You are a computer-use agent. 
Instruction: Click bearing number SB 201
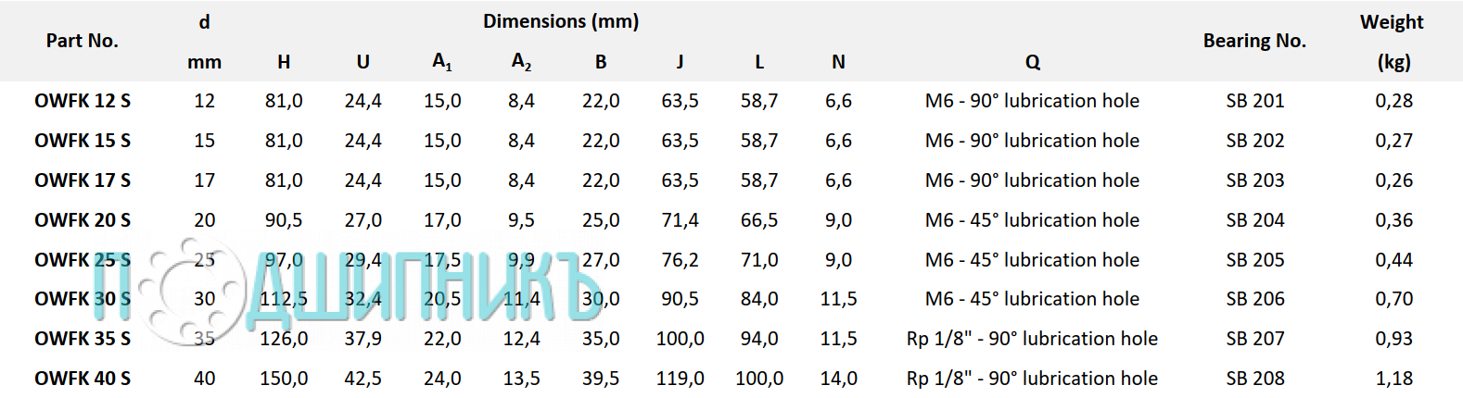click(x=1255, y=101)
